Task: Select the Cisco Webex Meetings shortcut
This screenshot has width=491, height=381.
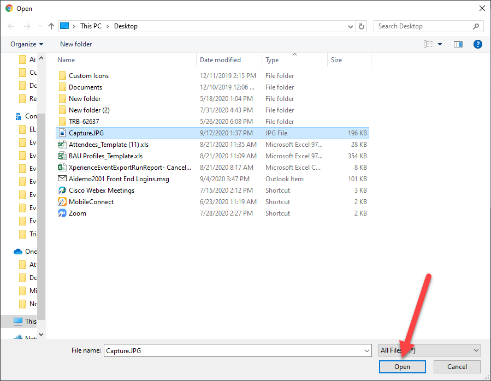Action: click(101, 190)
